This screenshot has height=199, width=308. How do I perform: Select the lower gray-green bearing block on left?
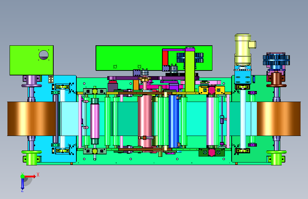95,151
